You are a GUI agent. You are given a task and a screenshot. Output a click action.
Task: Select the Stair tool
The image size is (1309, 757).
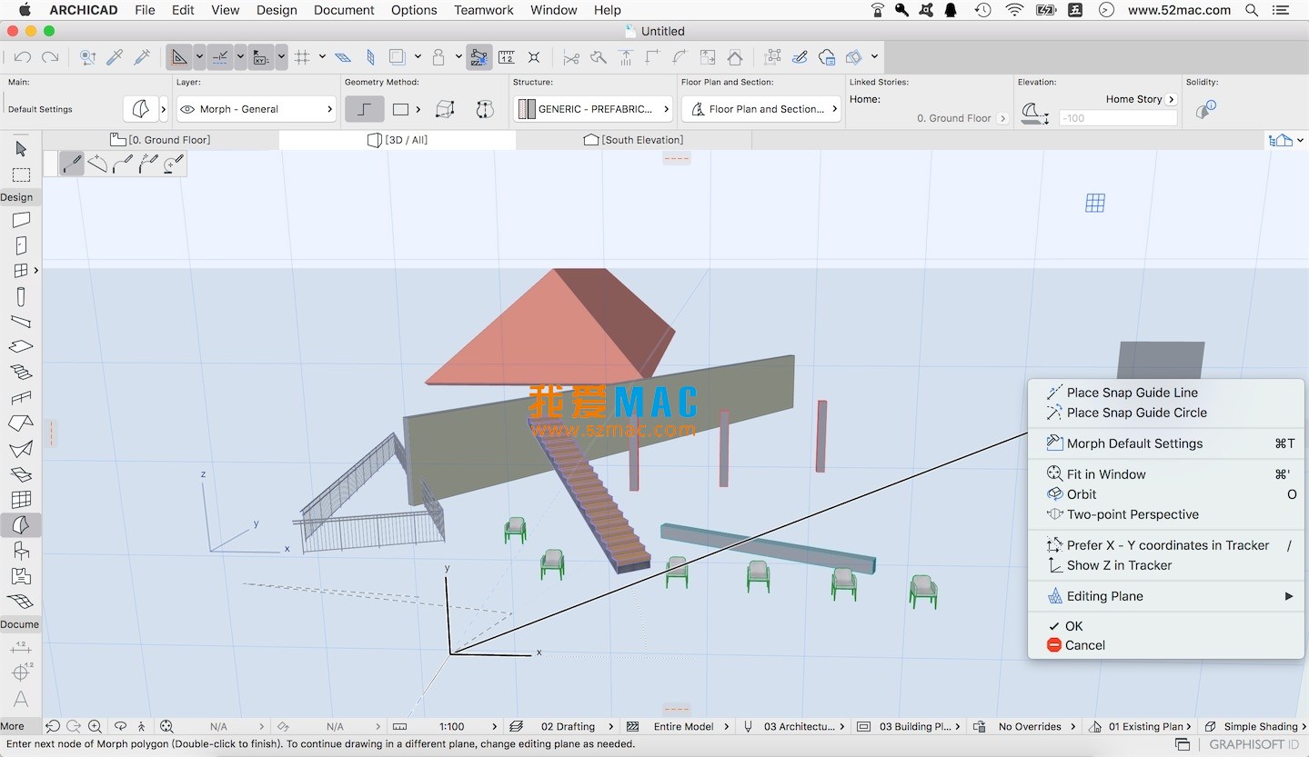pos(21,373)
